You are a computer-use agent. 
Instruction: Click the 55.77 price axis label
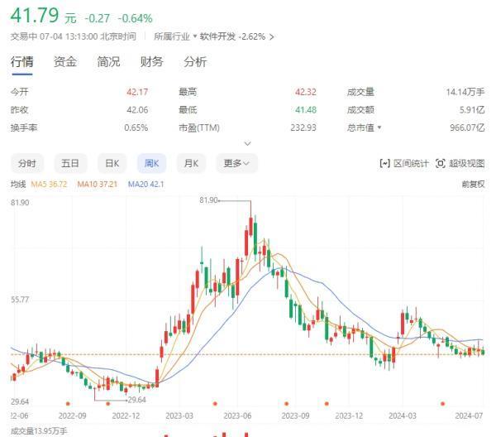pyautogui.click(x=20, y=300)
